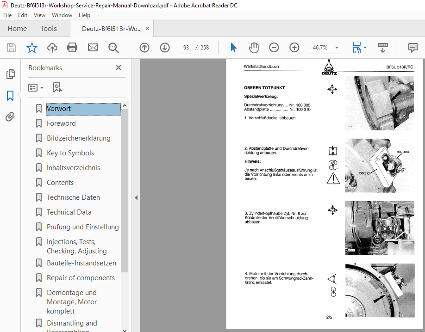Find current bookmark icon
This screenshot has height=332, width=425.
click(x=57, y=88)
